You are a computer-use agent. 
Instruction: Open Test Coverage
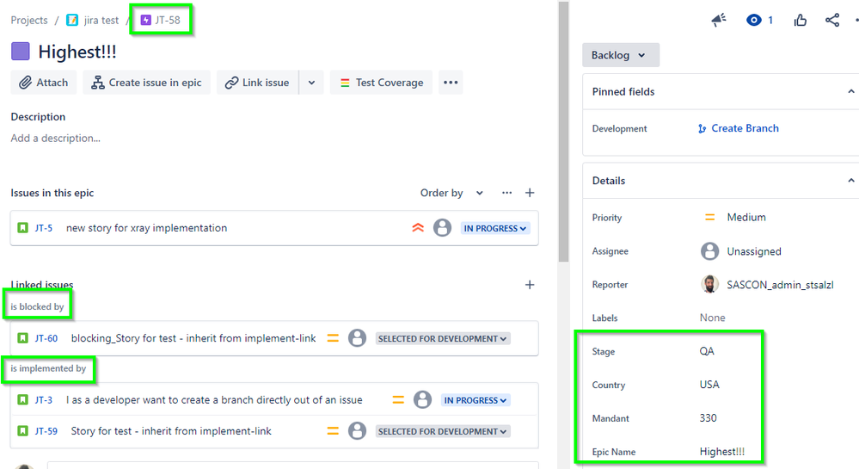(x=381, y=83)
